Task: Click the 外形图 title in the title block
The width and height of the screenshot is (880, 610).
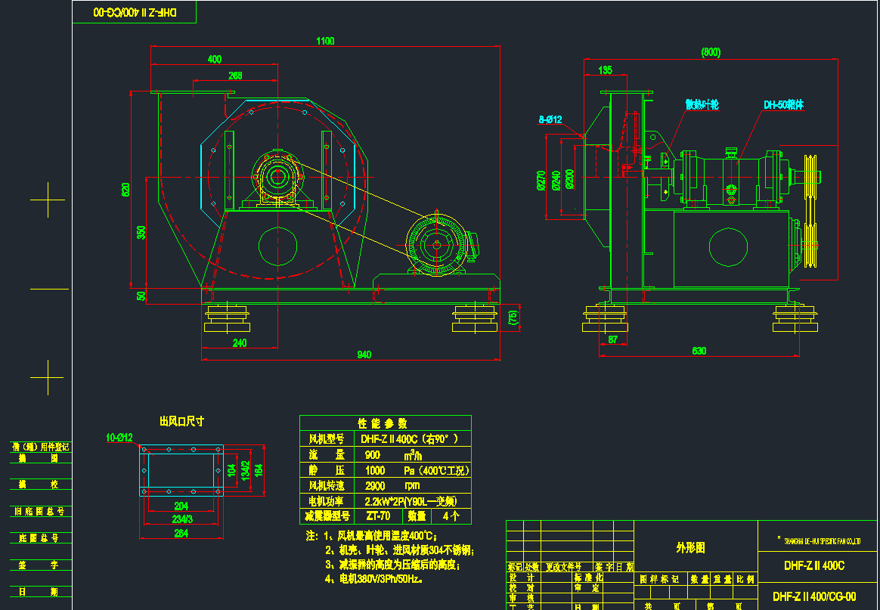Action: pyautogui.click(x=689, y=547)
